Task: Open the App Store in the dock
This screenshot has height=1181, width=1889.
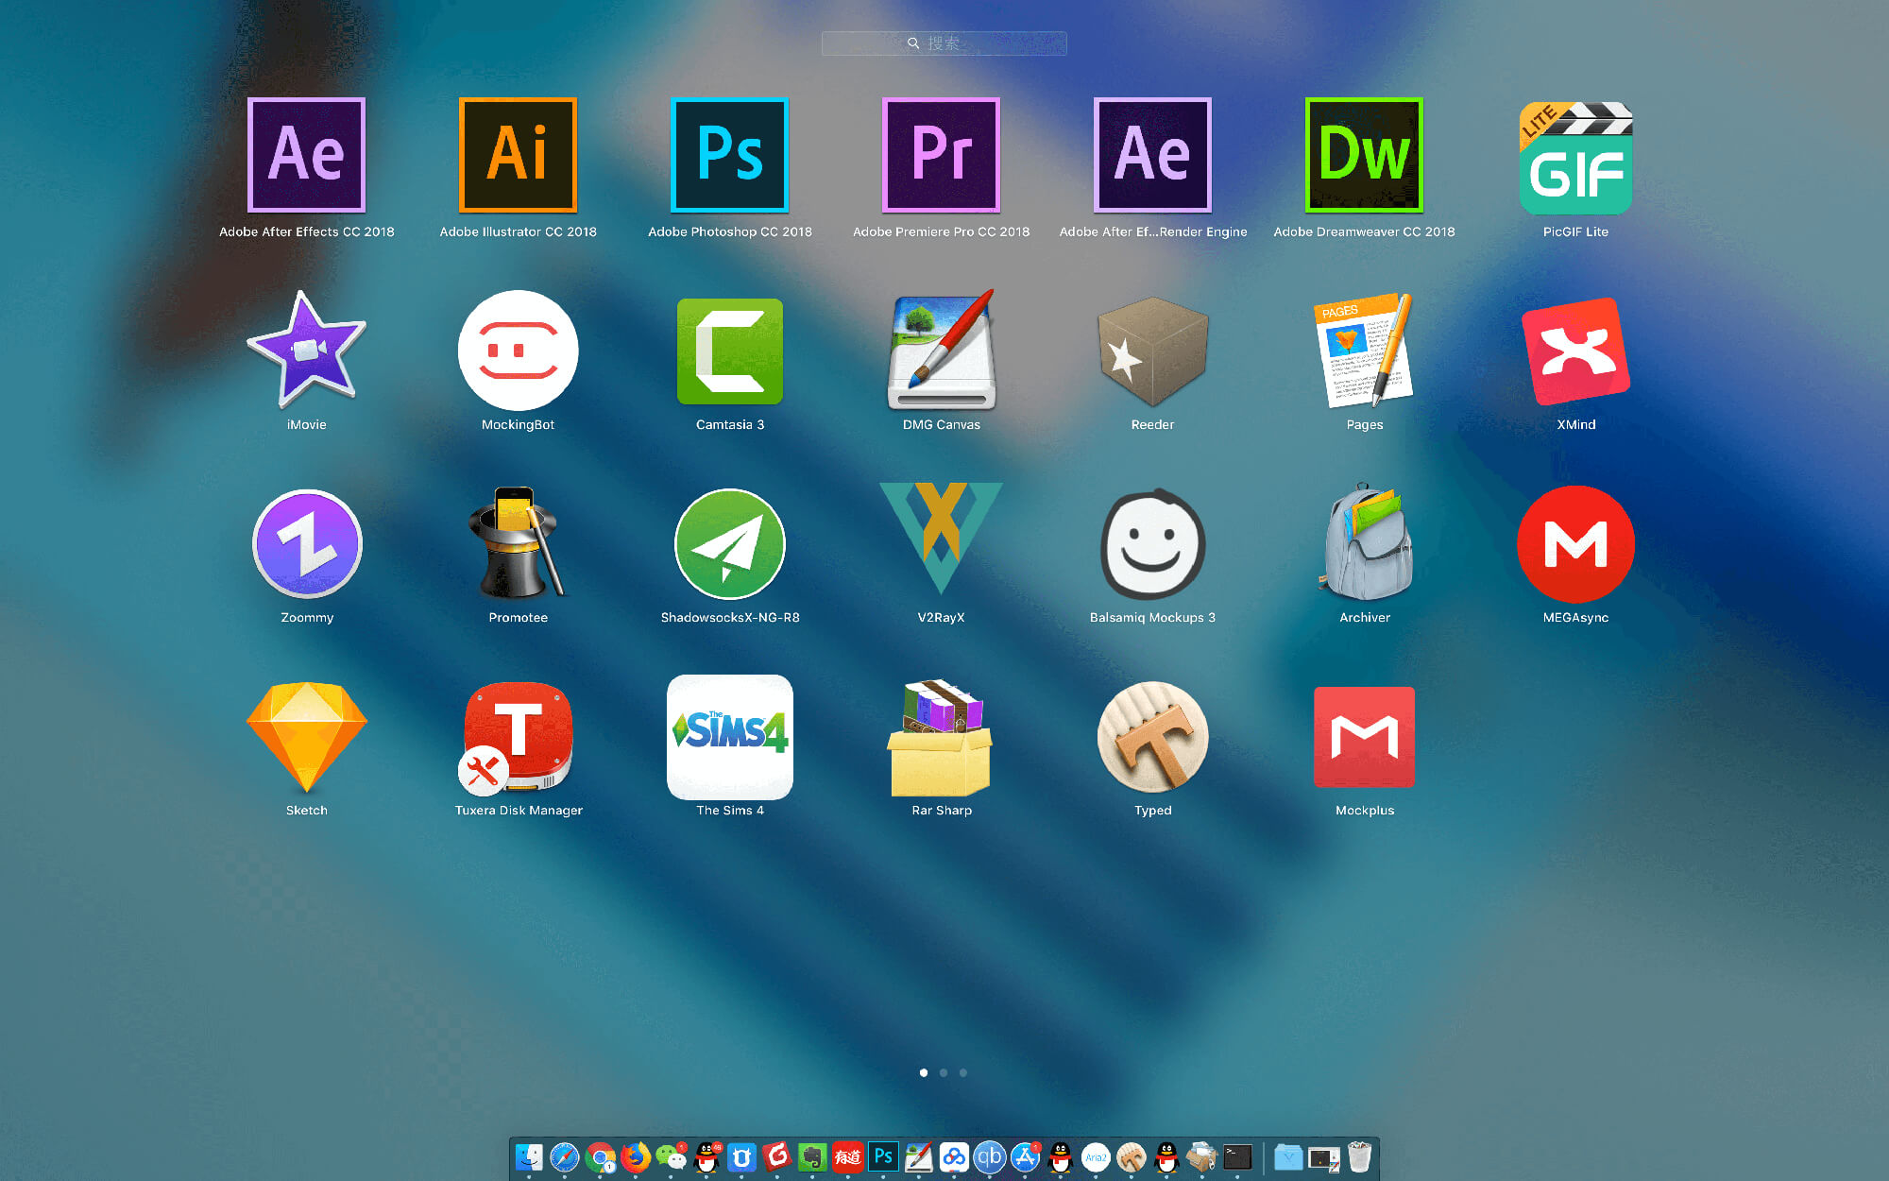Action: (x=1025, y=1156)
